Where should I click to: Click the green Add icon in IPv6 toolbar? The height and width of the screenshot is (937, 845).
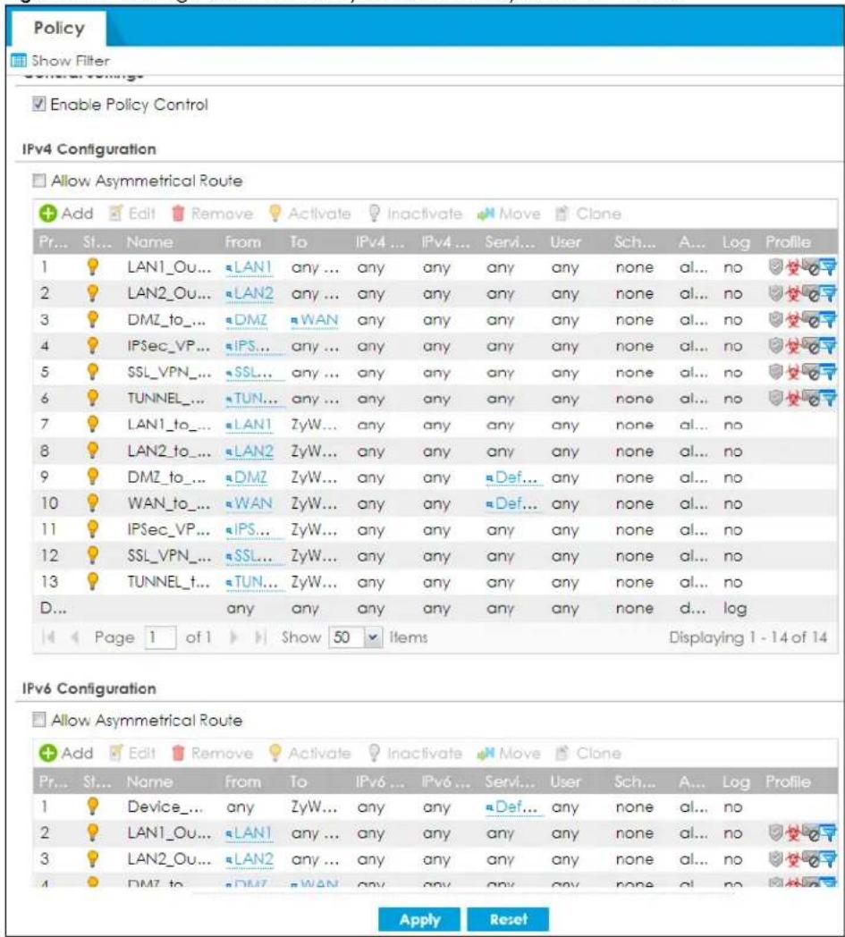(x=47, y=753)
